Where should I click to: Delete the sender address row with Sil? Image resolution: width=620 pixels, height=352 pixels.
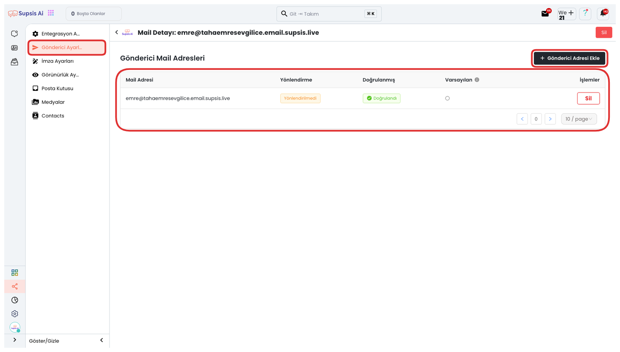click(x=588, y=98)
